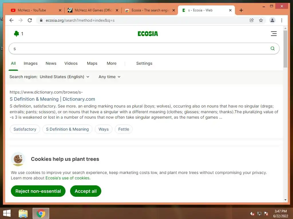Close the McHecz - YouTube tab
This screenshot has width=293, height=219.
(x=60, y=10)
